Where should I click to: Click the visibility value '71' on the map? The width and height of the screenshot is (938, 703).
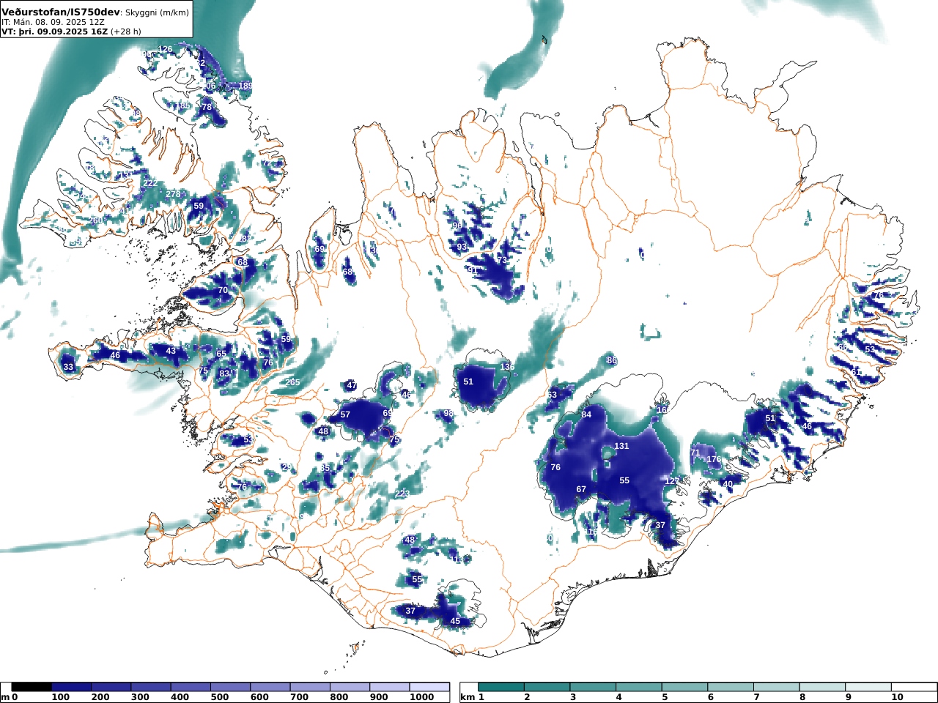click(x=695, y=453)
